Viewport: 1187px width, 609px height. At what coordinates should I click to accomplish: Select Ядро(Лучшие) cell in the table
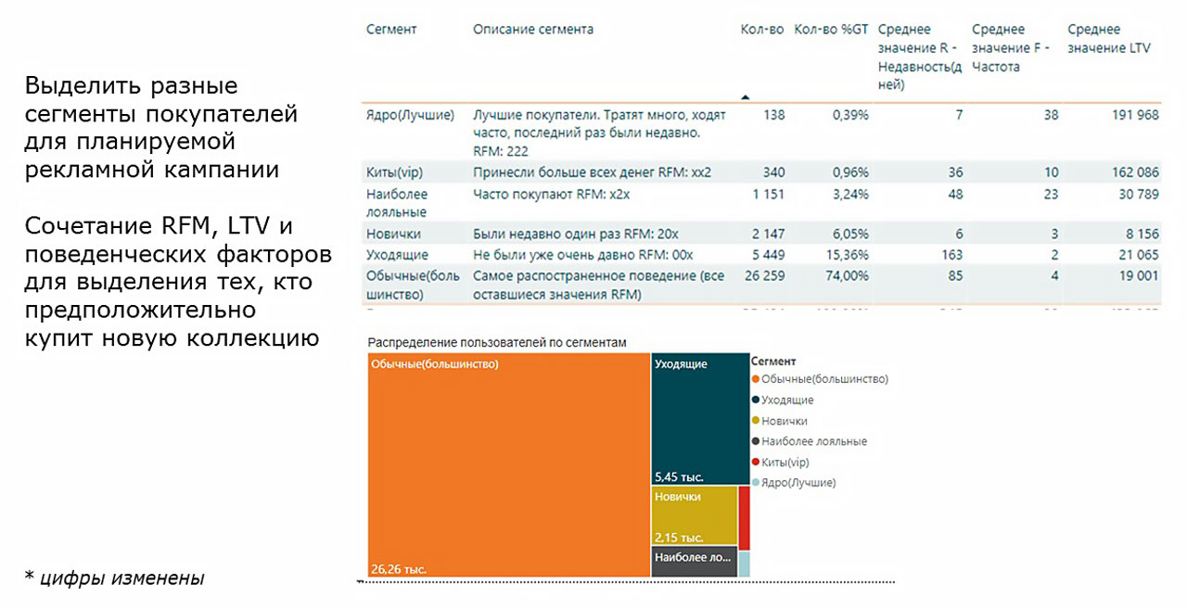(410, 116)
